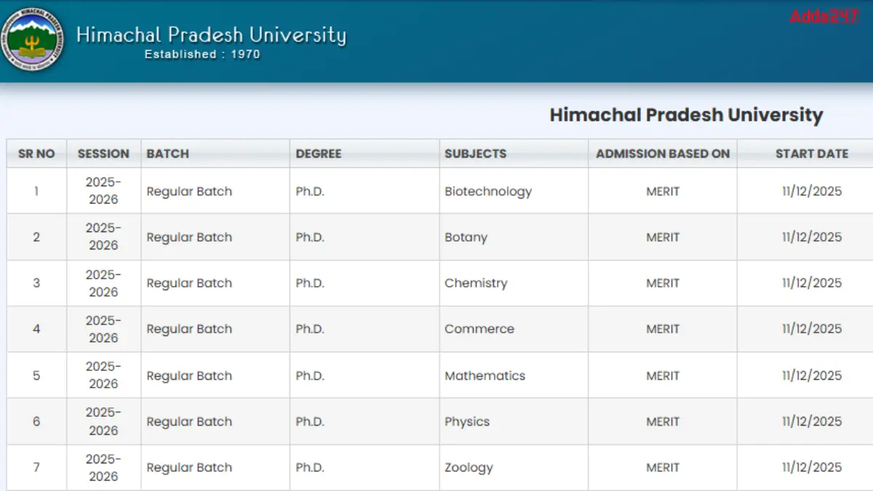
Task: Select the Botany subject row
Action: pos(466,237)
